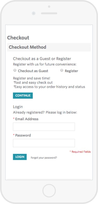Screen dimensions: 98x204
Task: Click the red Required Fields note
Action: click(x=80, y=152)
